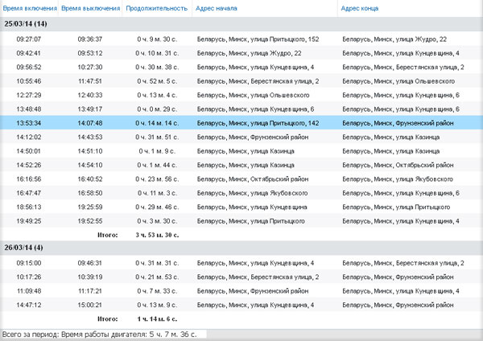Click start time 13:48:48
This screenshot has width=483, height=341.
pos(29,109)
